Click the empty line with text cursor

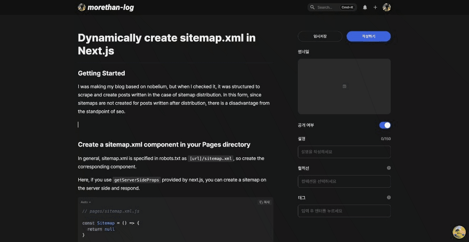click(x=175, y=125)
